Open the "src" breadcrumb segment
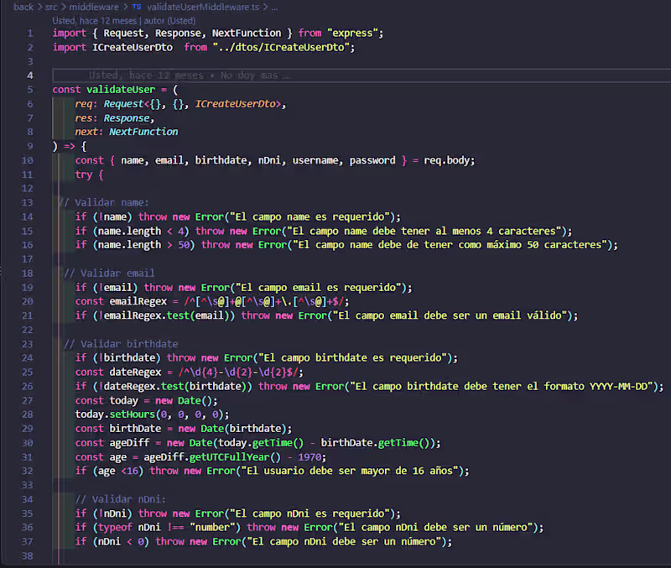Viewport: 671px width, 568px height. pyautogui.click(x=51, y=7)
